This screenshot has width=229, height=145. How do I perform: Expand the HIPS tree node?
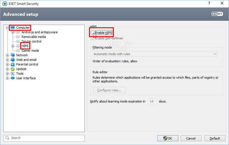click(13, 46)
